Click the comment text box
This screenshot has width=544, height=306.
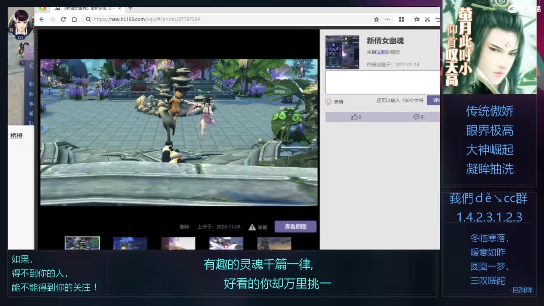(382, 82)
